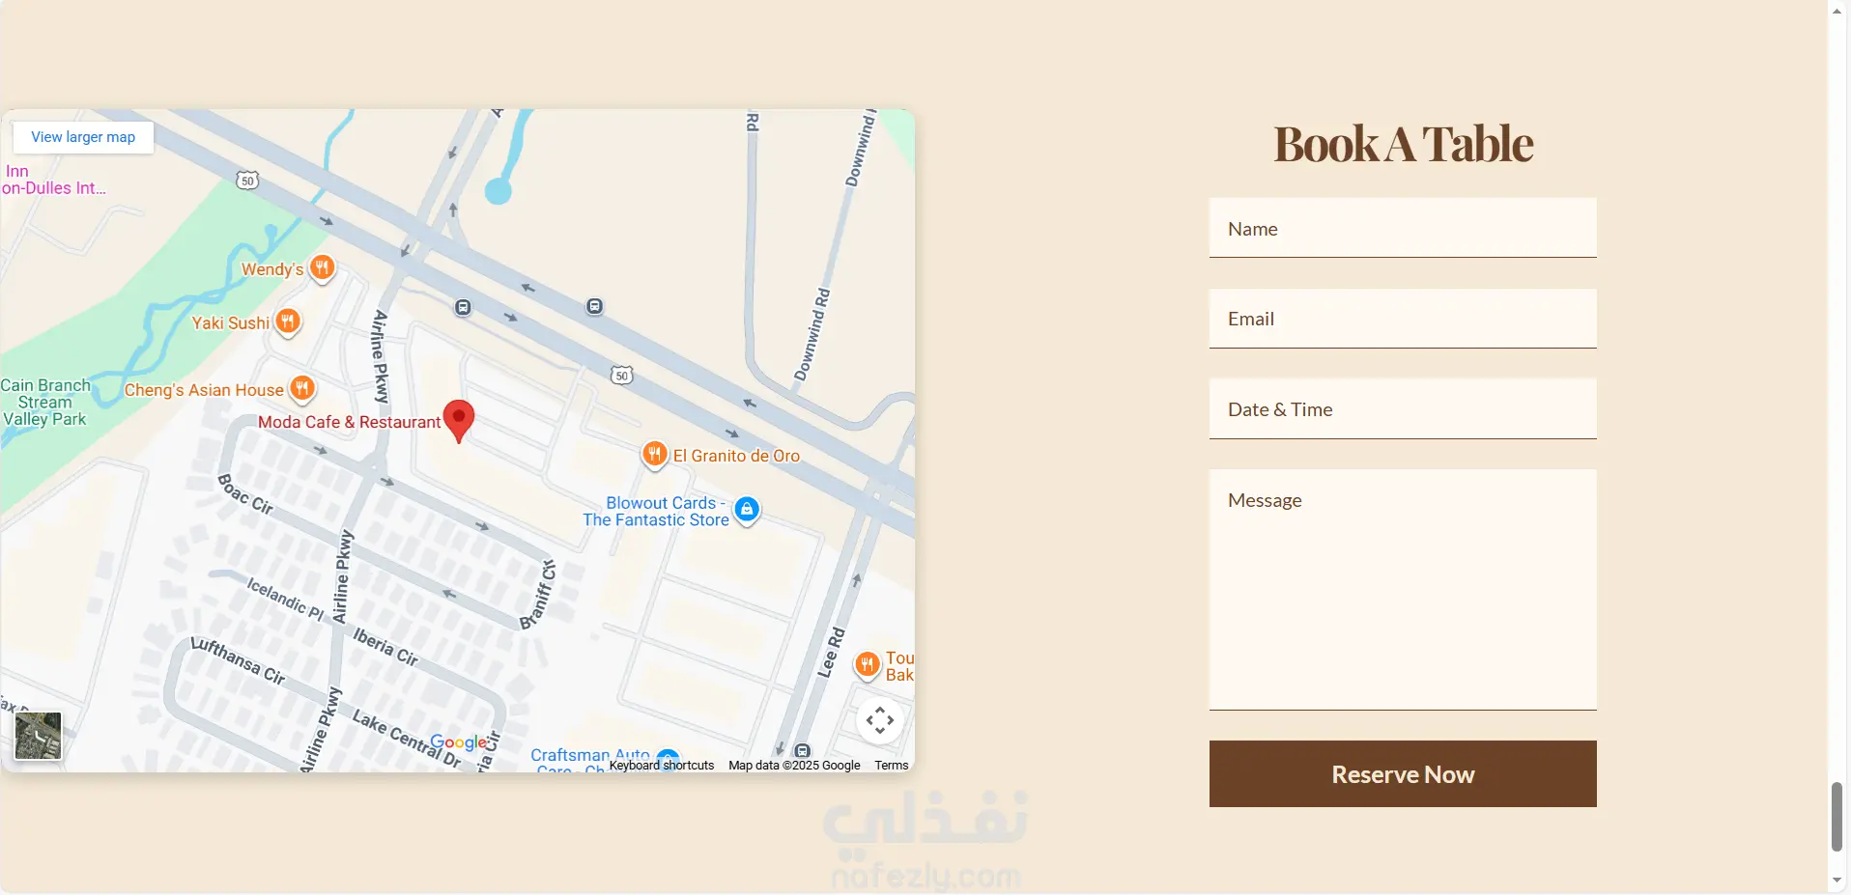Open the map Terms link
Image resolution: width=1851 pixels, height=895 pixels.
click(x=892, y=766)
